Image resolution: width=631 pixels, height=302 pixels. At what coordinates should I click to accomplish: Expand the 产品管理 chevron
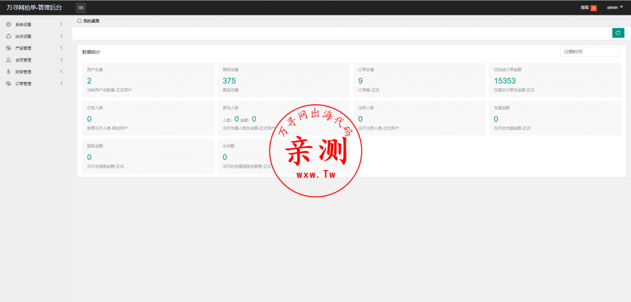pos(62,48)
